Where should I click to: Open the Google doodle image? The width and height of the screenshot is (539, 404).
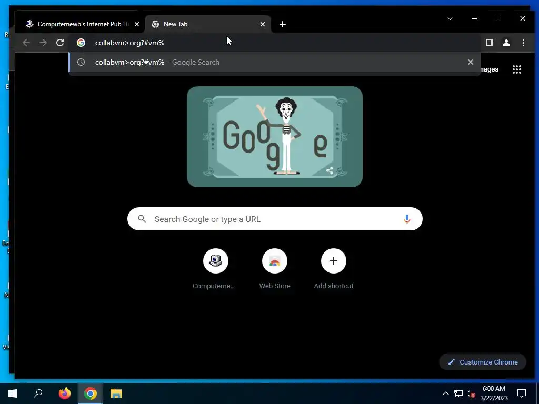point(275,137)
